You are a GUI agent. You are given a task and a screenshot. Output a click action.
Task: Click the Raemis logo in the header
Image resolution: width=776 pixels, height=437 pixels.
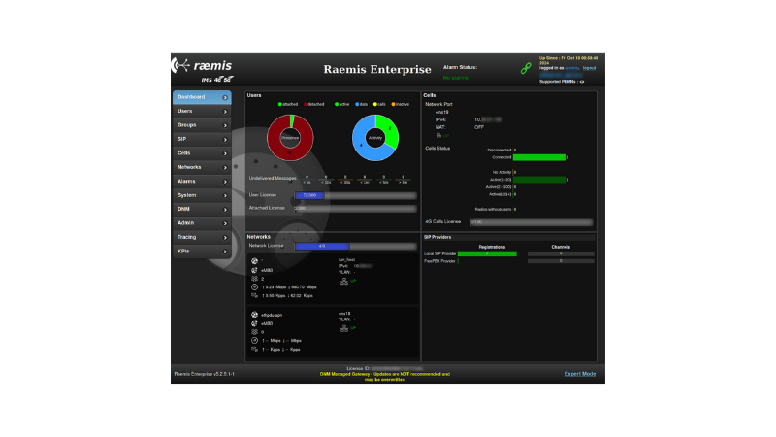pos(202,70)
